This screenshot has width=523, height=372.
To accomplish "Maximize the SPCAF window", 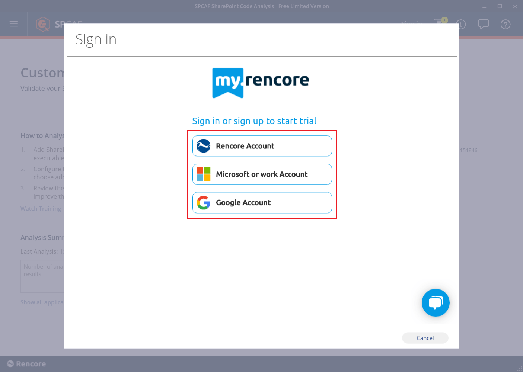I will click(x=500, y=6).
